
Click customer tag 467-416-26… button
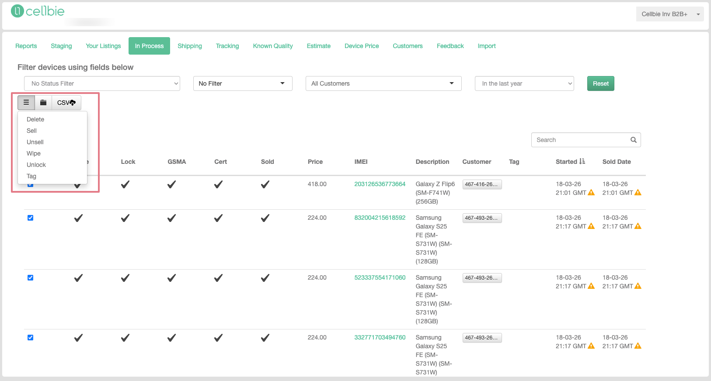(x=482, y=184)
